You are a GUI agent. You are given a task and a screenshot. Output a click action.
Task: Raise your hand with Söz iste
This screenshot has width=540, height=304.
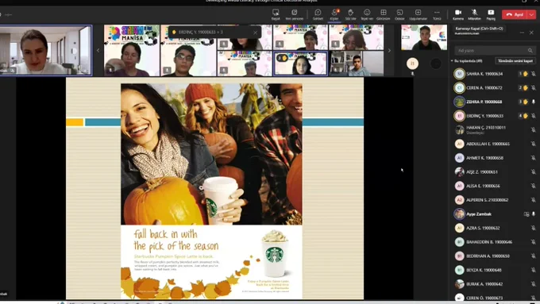coord(350,14)
